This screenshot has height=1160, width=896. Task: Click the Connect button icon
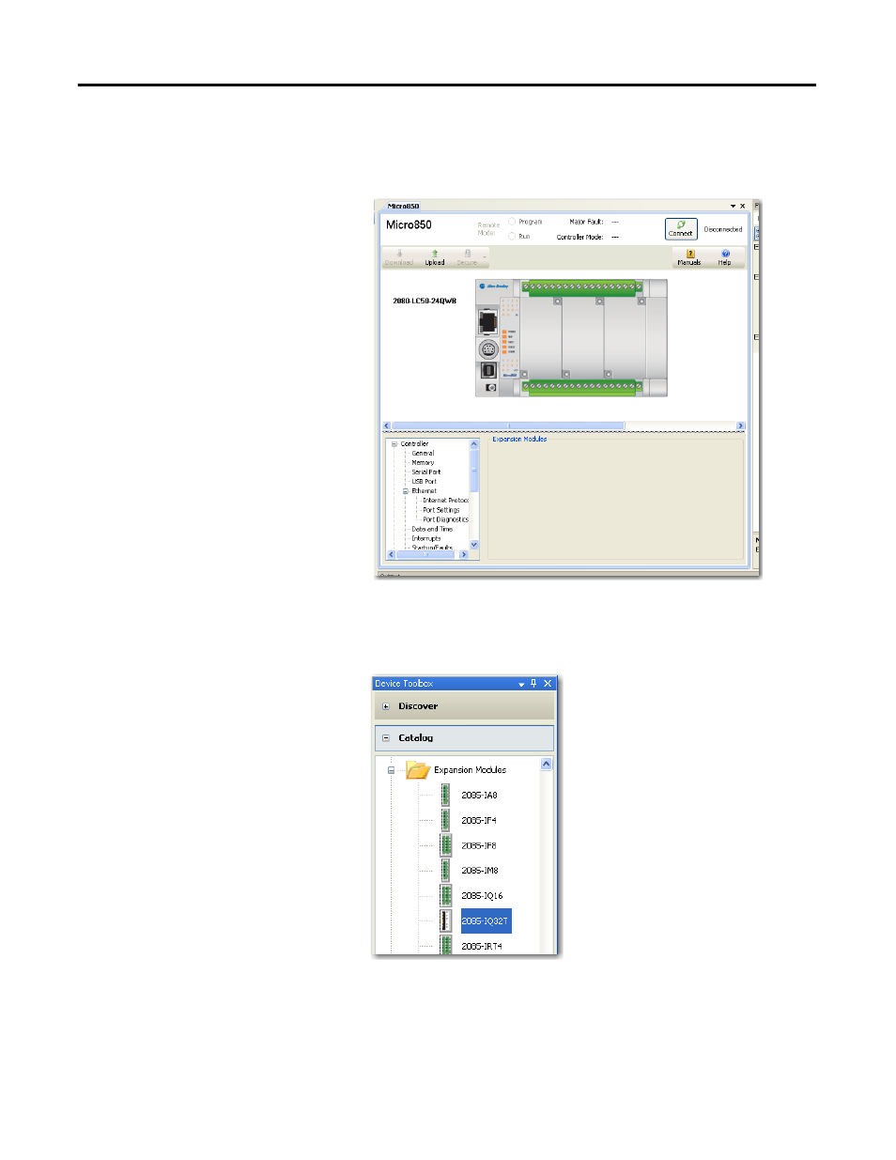tap(681, 224)
